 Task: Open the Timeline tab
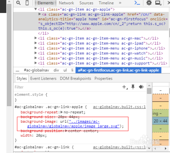(x=106, y=3)
